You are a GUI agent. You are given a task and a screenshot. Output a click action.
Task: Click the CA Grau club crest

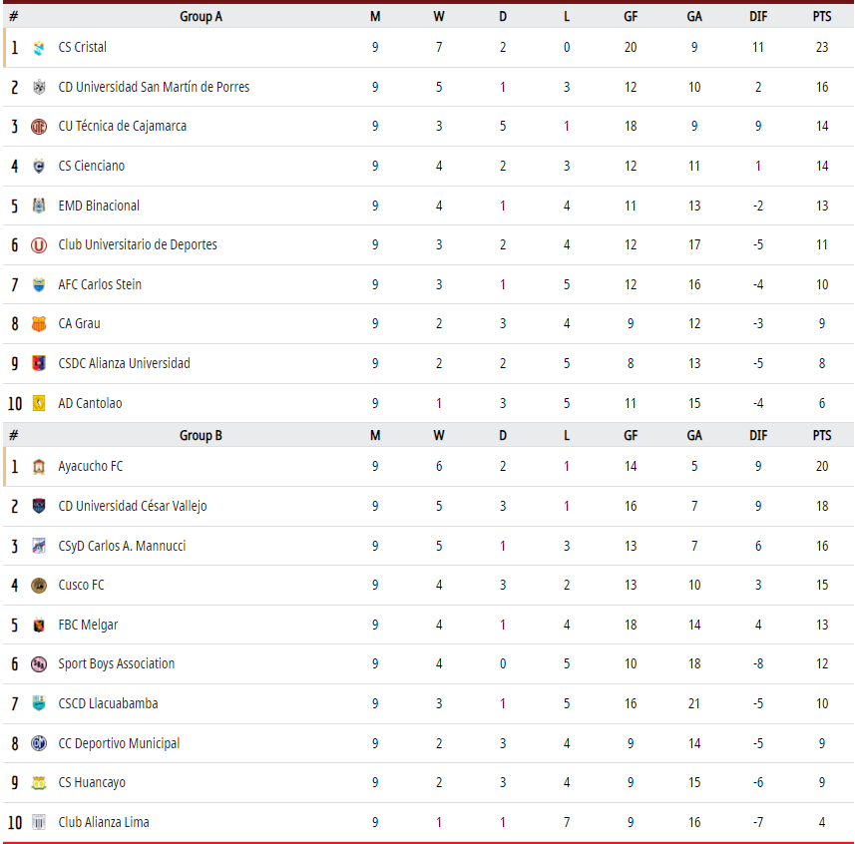point(39,324)
